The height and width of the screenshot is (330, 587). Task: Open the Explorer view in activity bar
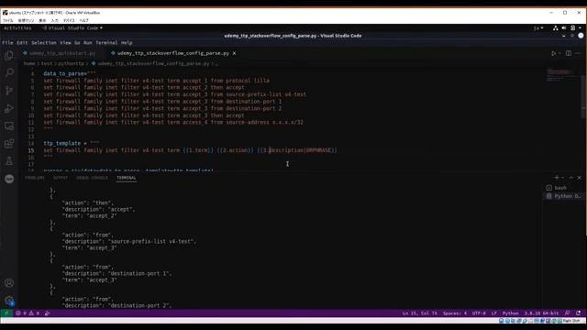(9, 55)
